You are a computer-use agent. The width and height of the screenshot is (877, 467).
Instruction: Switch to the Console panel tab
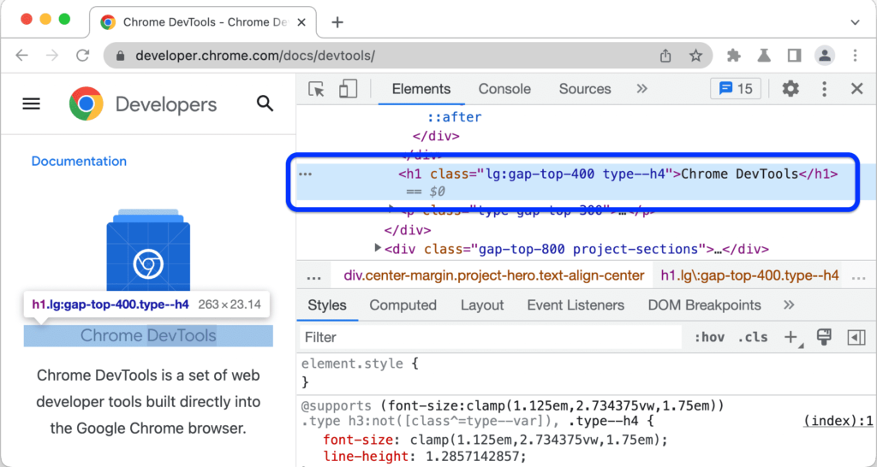504,89
